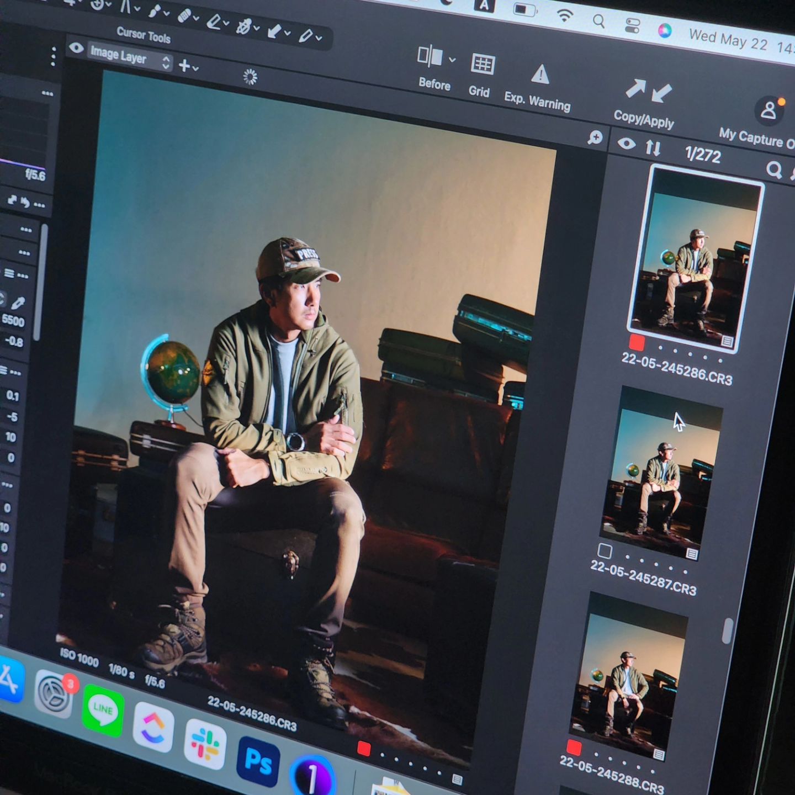Image resolution: width=795 pixels, height=795 pixels.
Task: Click the 1/272 image counter
Action: click(703, 155)
